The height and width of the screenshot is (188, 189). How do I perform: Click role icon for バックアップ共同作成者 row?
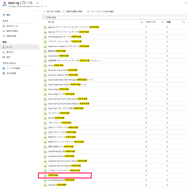tap(45, 113)
